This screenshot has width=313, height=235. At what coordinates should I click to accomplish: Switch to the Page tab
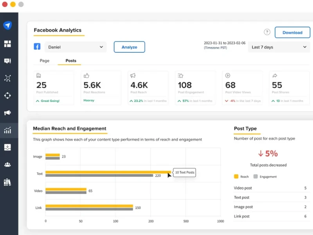45,61
